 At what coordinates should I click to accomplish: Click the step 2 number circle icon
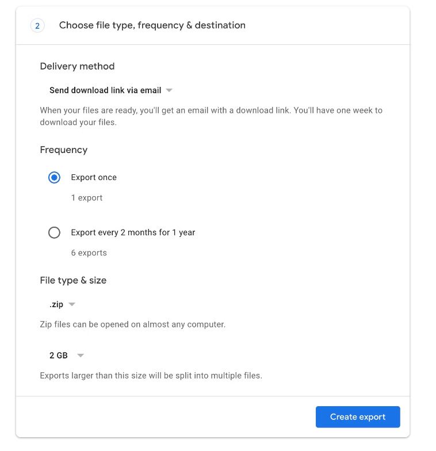pyautogui.click(x=37, y=26)
